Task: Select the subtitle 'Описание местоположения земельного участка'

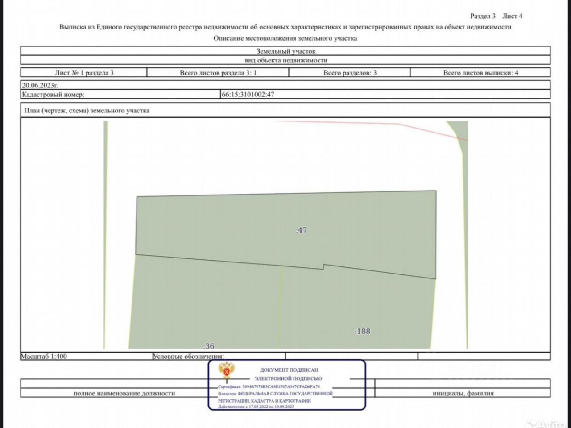Action: 285,38
